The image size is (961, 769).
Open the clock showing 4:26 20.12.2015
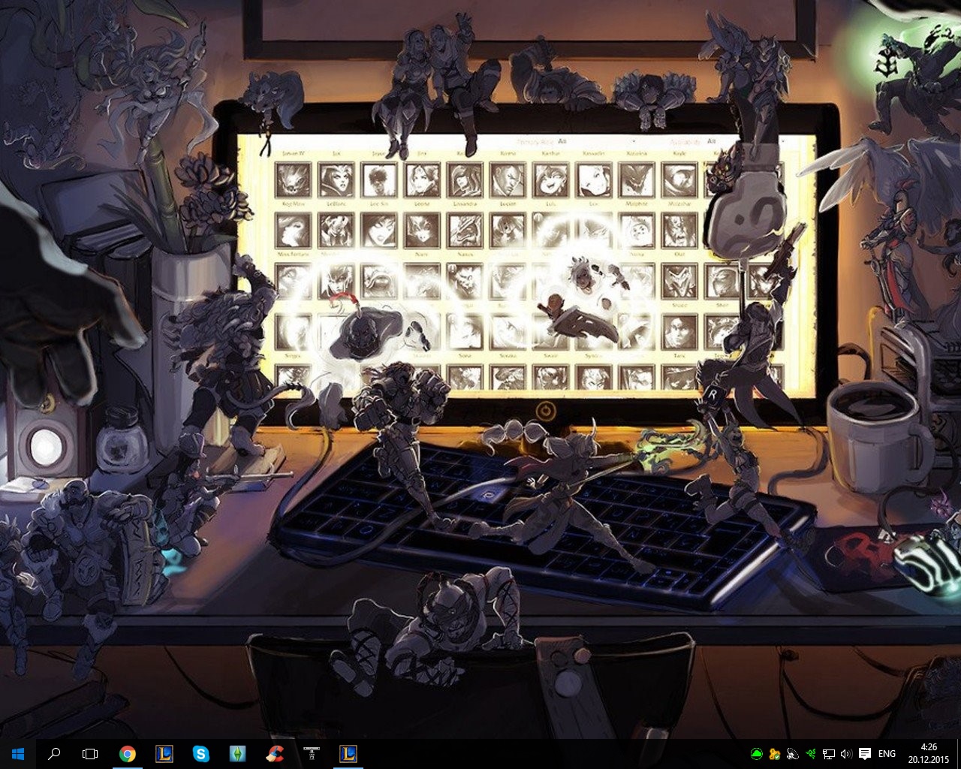(928, 754)
